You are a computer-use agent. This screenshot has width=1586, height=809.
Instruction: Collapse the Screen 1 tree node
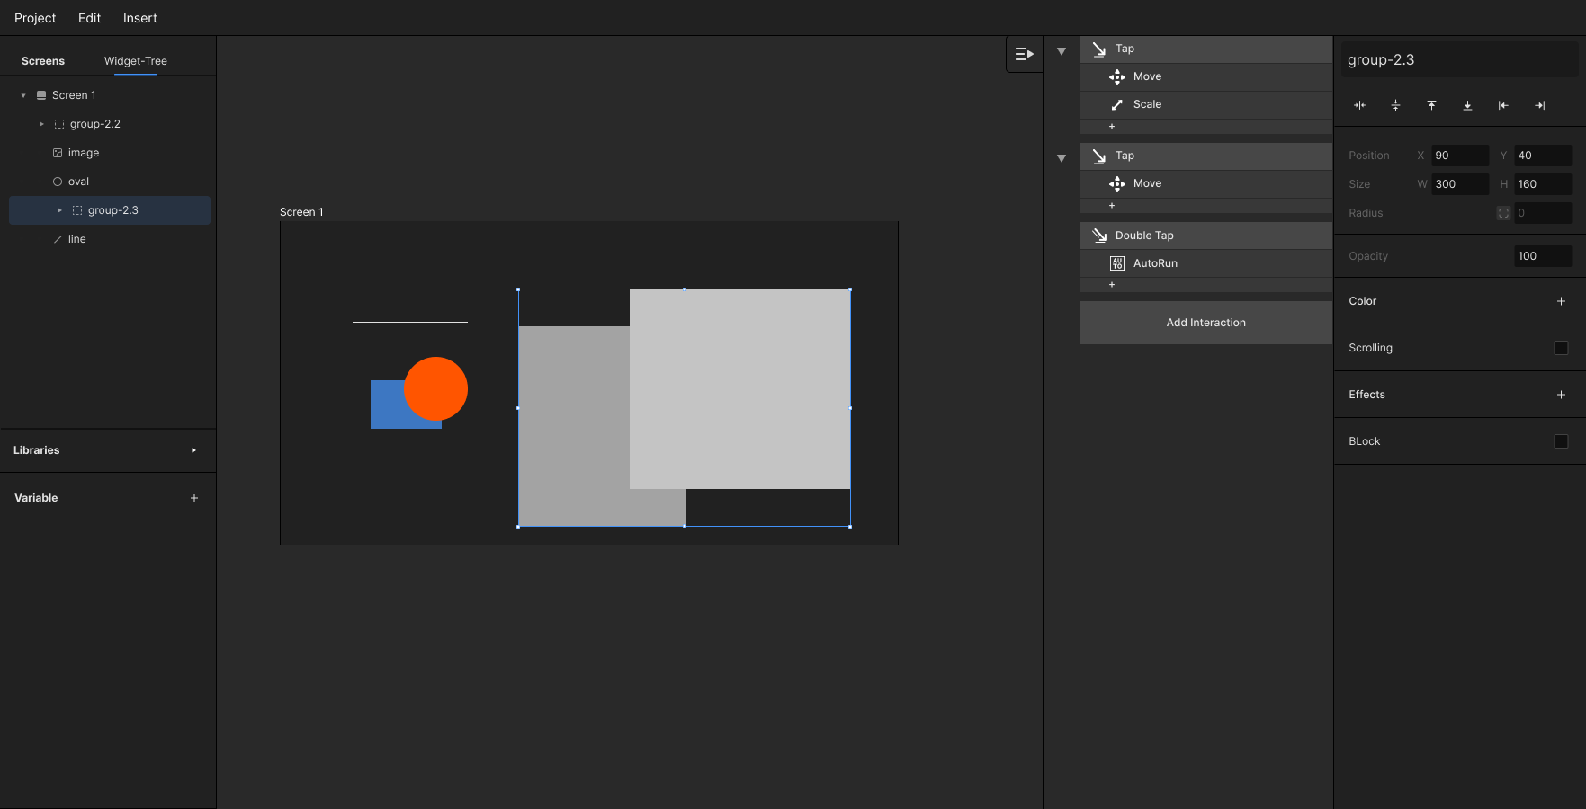(23, 95)
